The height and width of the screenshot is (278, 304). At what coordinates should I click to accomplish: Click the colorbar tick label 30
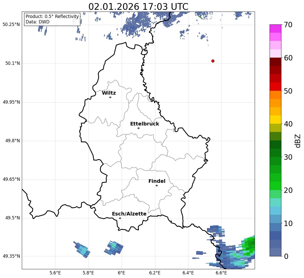coord(288,157)
